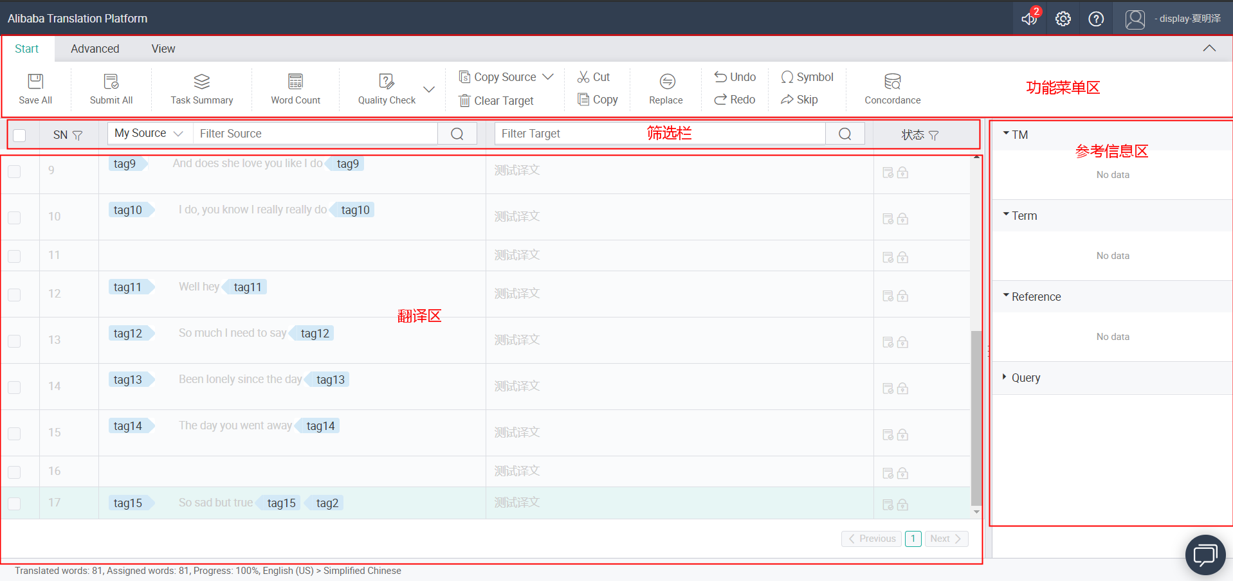Expand the Query panel section

coord(1005,377)
